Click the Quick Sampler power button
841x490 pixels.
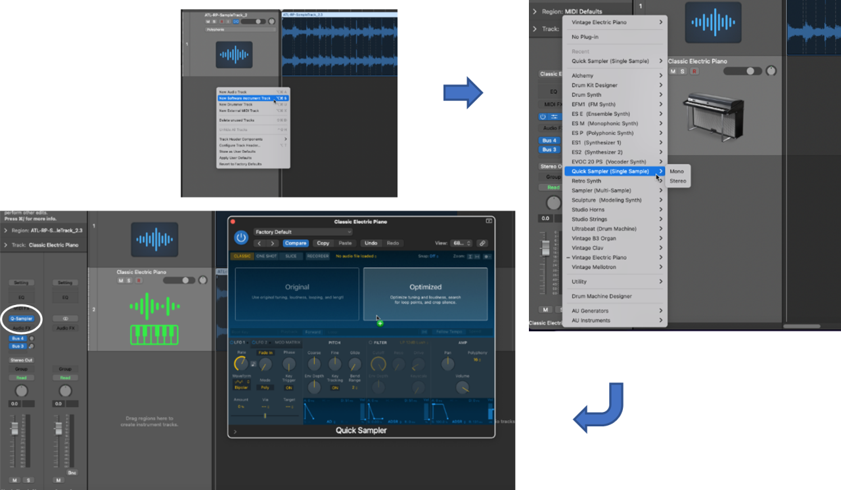pos(241,239)
